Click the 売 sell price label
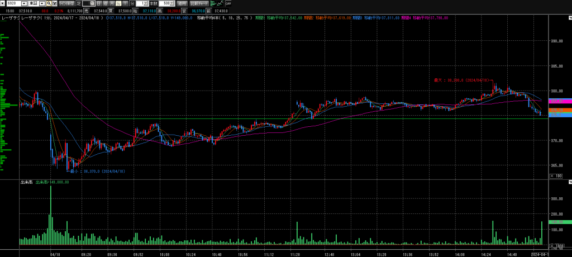This screenshot has height=257, width=572. tap(86, 10)
